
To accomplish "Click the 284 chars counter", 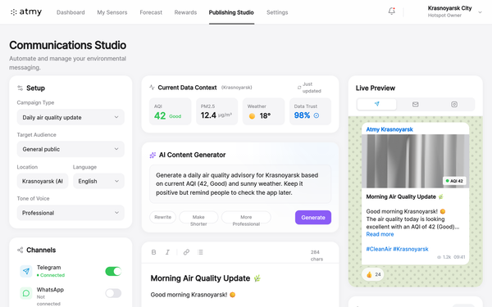I will click(317, 255).
